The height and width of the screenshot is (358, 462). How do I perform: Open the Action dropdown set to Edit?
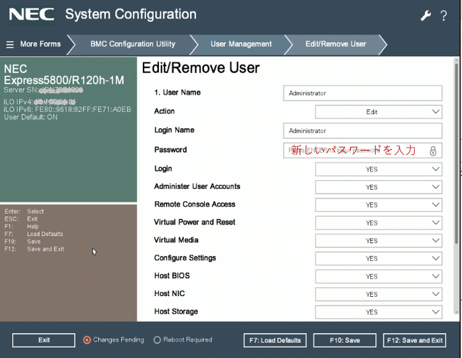378,112
